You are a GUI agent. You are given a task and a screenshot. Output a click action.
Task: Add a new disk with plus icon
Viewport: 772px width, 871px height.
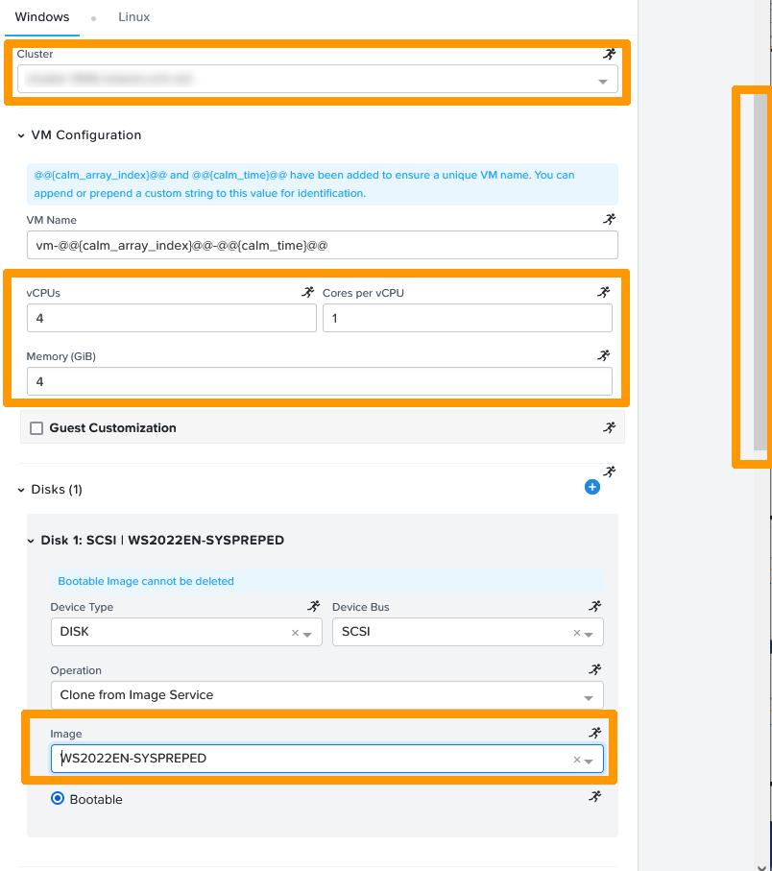click(592, 488)
